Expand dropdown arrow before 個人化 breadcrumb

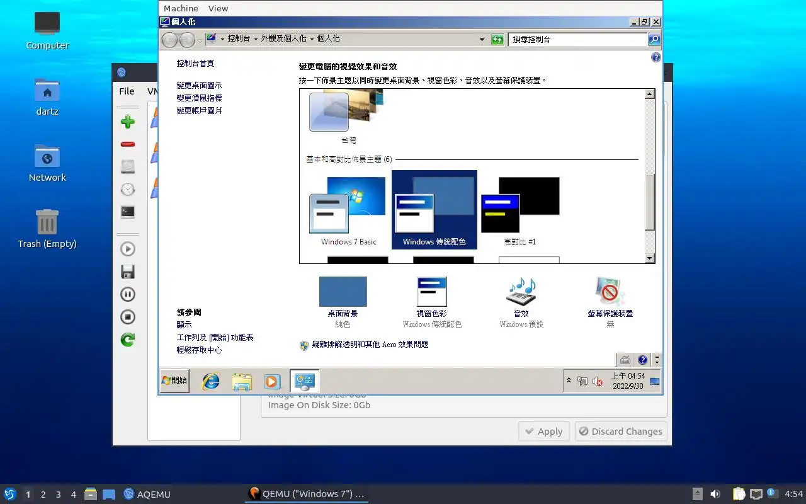click(x=312, y=39)
